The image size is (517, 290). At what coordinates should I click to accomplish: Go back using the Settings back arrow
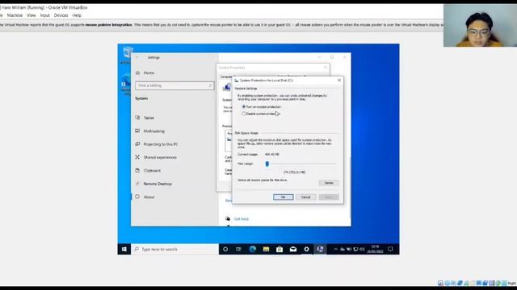137,57
